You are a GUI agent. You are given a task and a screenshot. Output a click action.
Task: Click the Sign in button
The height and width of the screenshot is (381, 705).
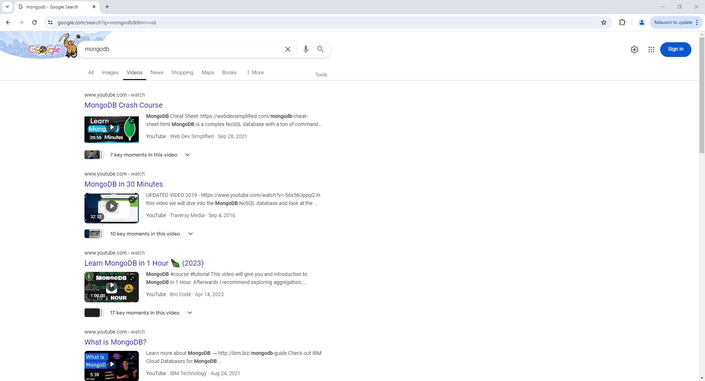(675, 49)
